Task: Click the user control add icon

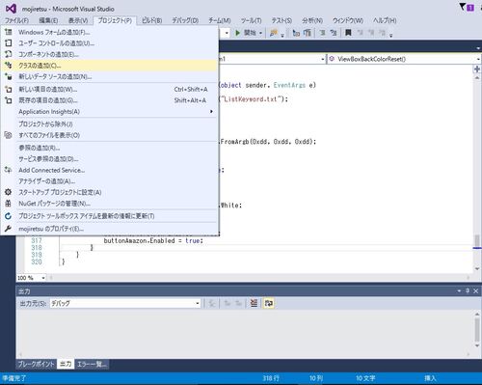Action: tap(9, 43)
